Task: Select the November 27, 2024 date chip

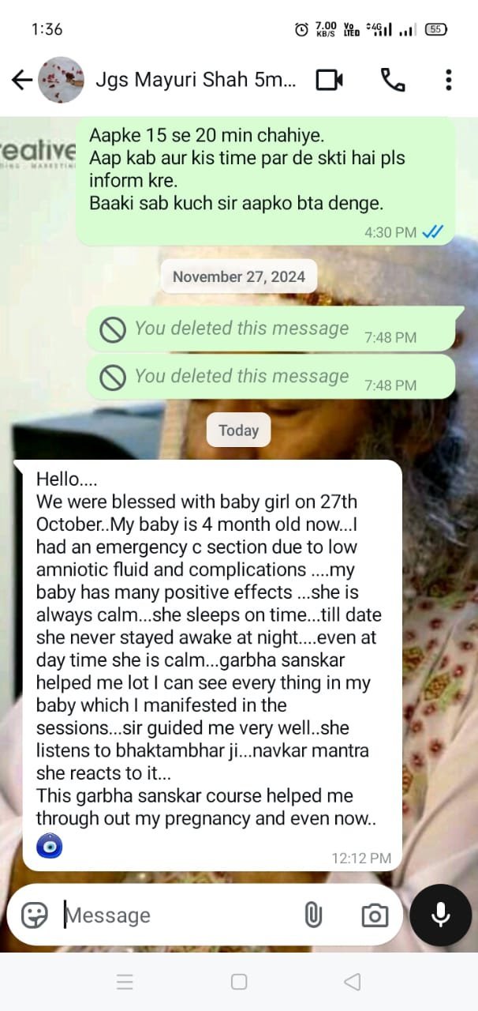Action: pos(239,276)
